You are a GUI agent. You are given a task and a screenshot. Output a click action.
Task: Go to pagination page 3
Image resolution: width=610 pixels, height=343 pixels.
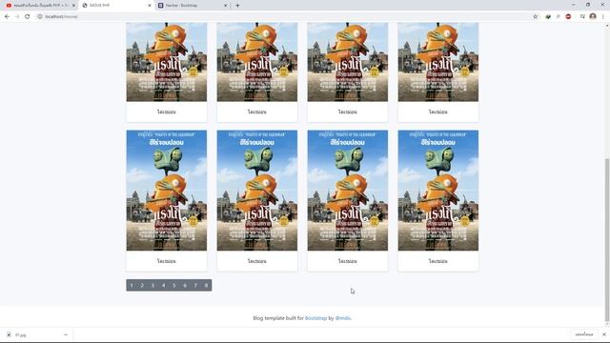coord(152,286)
